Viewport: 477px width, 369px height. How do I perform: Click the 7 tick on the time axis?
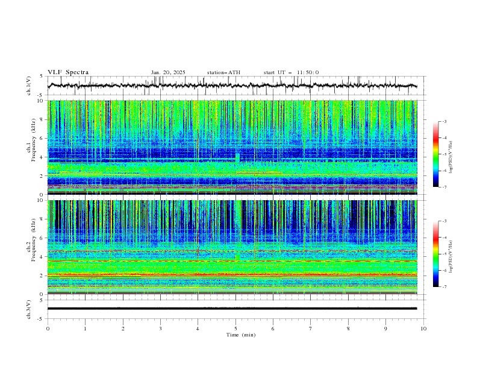[x=311, y=329]
